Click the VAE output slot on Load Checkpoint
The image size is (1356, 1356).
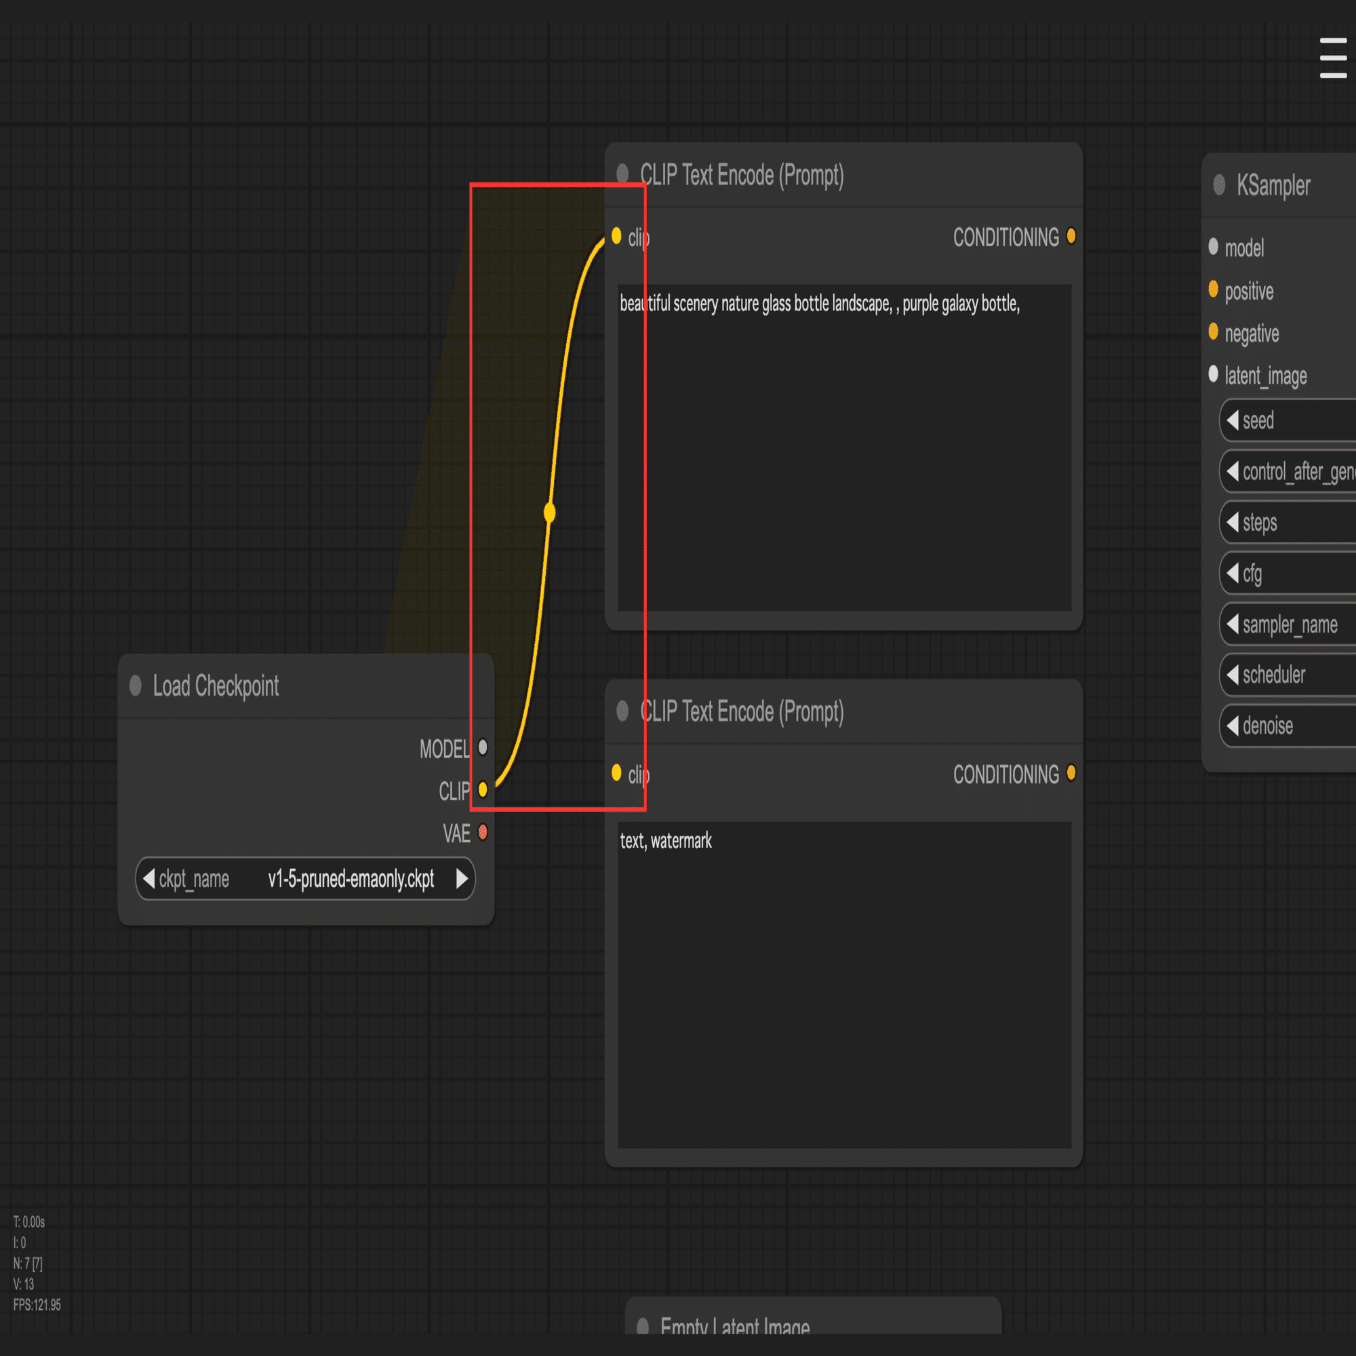(x=483, y=833)
